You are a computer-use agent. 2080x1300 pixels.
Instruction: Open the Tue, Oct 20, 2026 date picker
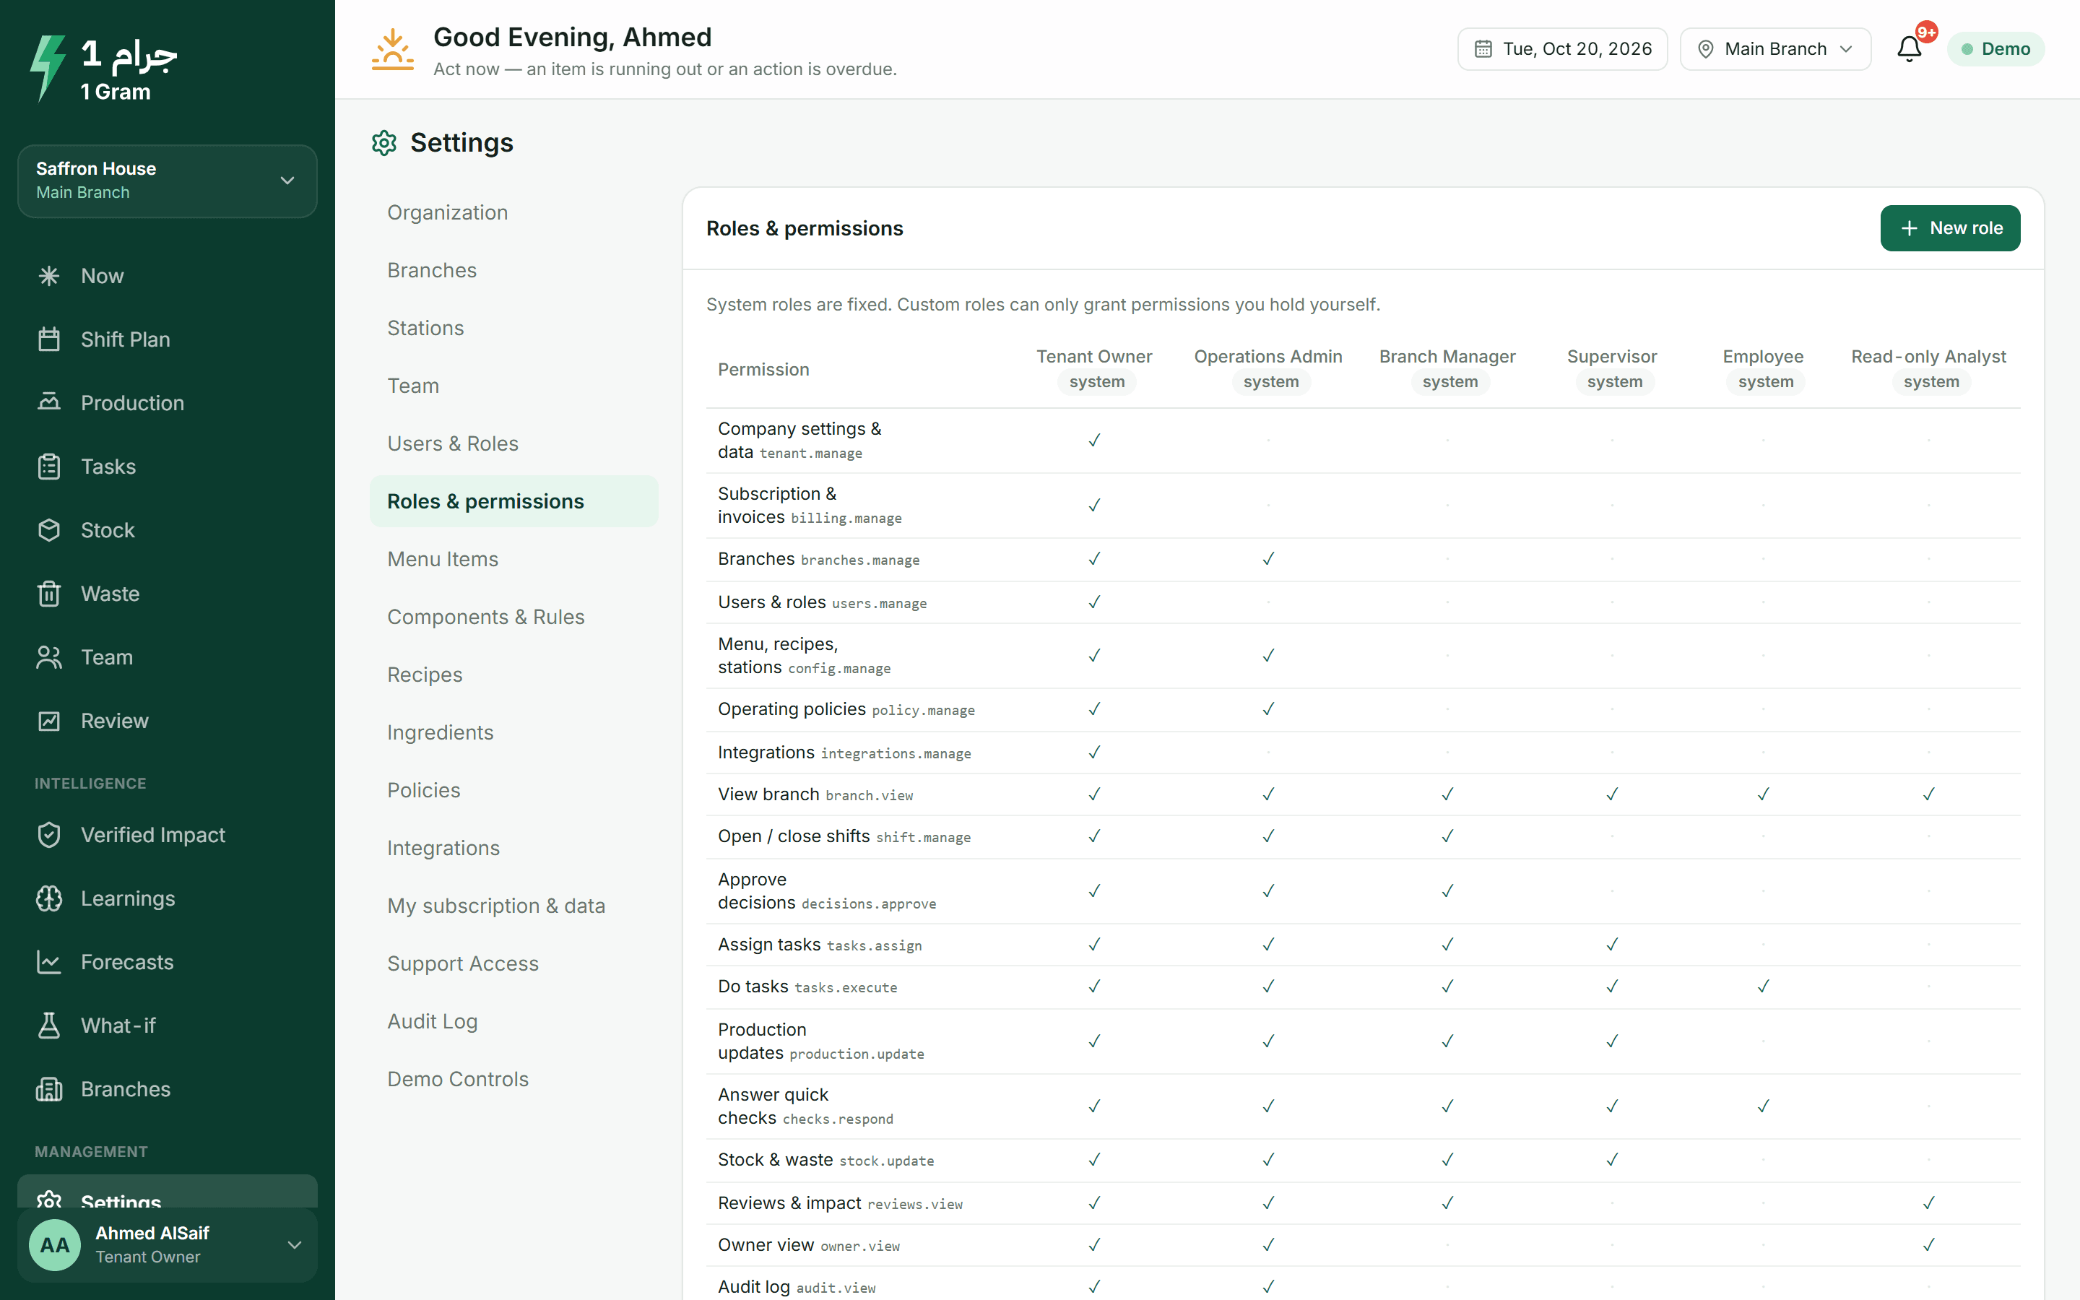coord(1561,49)
